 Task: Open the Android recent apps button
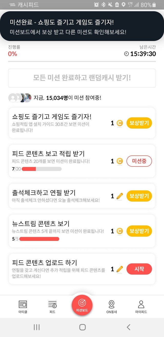37,327
